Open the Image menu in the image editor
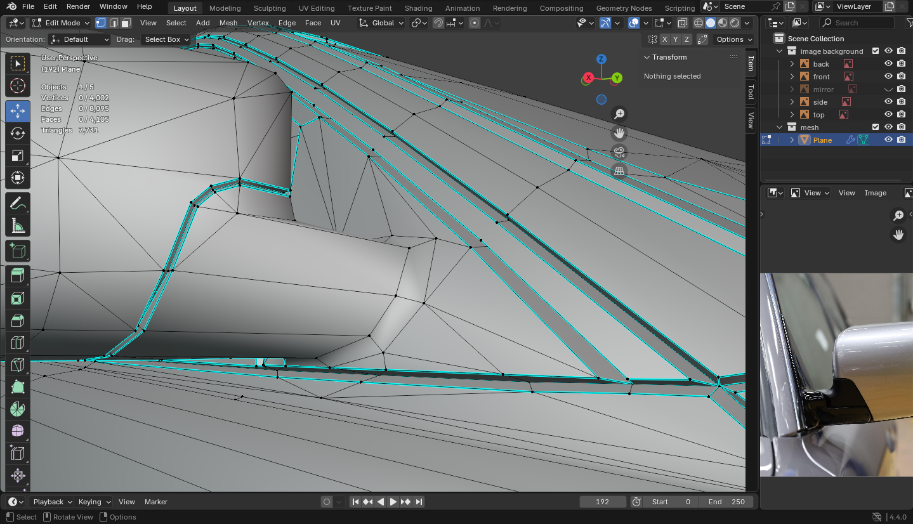The height and width of the screenshot is (524, 913). coord(875,193)
